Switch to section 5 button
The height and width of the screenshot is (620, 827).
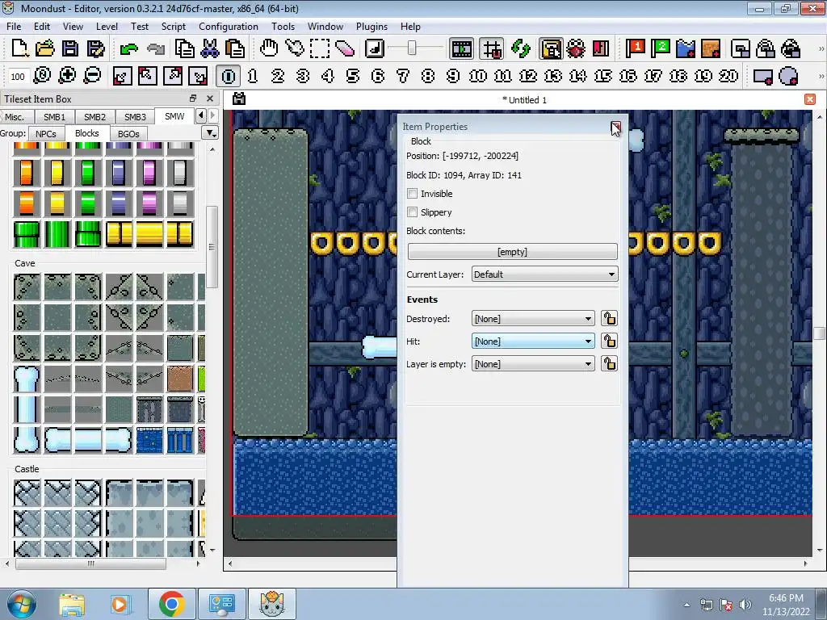click(x=353, y=76)
